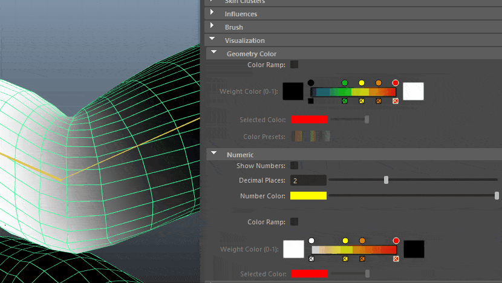
Task: Expand the Brush section
Action: point(212,25)
